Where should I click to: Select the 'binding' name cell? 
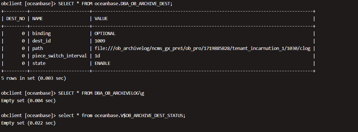(x=41, y=33)
